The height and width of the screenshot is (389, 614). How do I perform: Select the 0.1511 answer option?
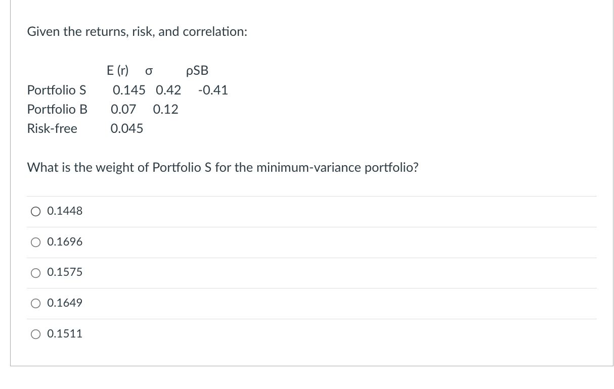[x=35, y=334]
